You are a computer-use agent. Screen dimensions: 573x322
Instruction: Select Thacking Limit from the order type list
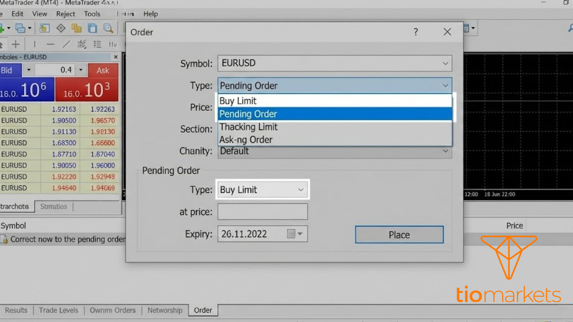248,127
